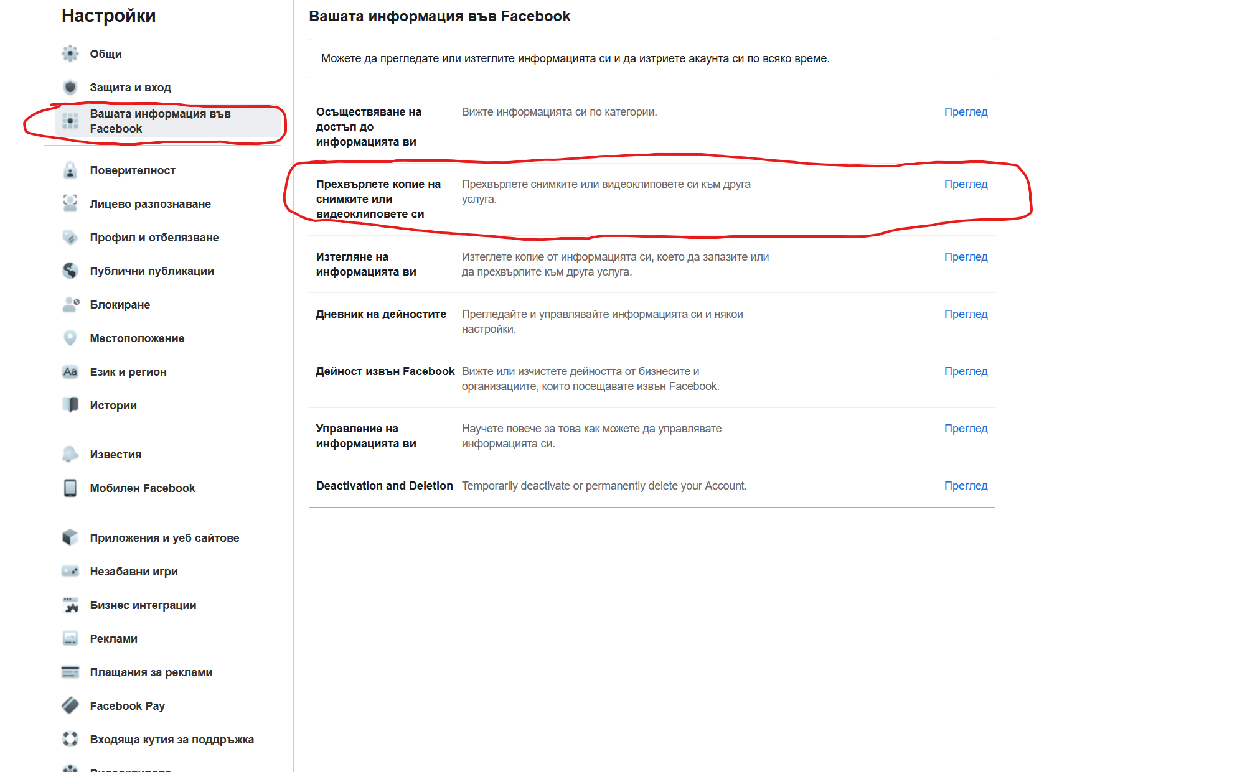This screenshot has height=772, width=1255.
Task: Click the Facebook Pay card icon
Action: click(x=70, y=705)
